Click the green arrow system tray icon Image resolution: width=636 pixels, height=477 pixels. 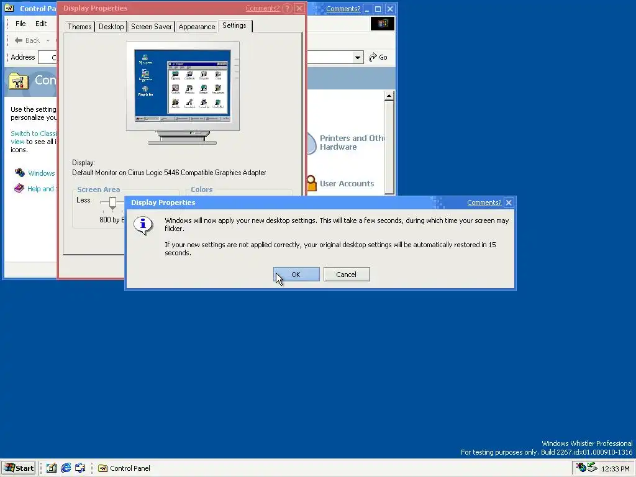click(x=592, y=468)
